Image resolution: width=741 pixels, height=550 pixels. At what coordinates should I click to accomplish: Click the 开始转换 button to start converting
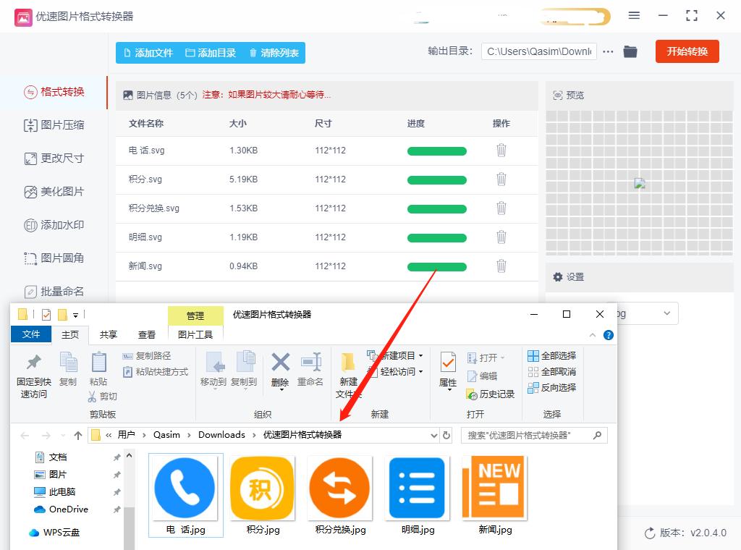click(x=687, y=51)
